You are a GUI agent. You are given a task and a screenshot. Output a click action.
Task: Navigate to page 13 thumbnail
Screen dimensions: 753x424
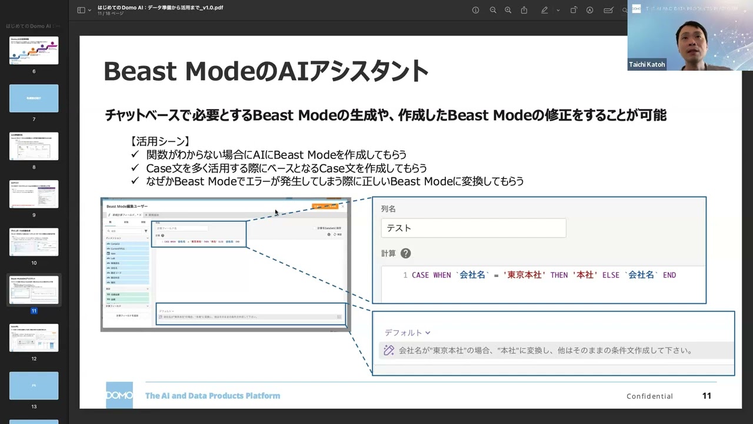pos(34,386)
